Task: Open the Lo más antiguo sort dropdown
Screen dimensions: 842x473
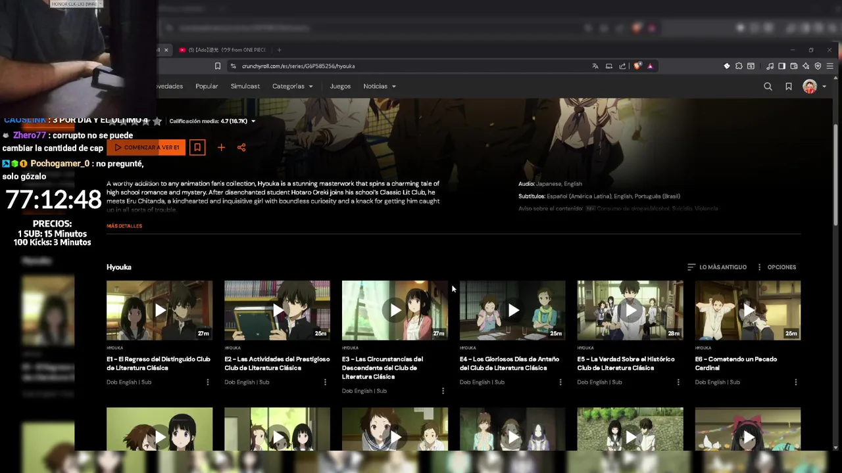Action: click(716, 267)
